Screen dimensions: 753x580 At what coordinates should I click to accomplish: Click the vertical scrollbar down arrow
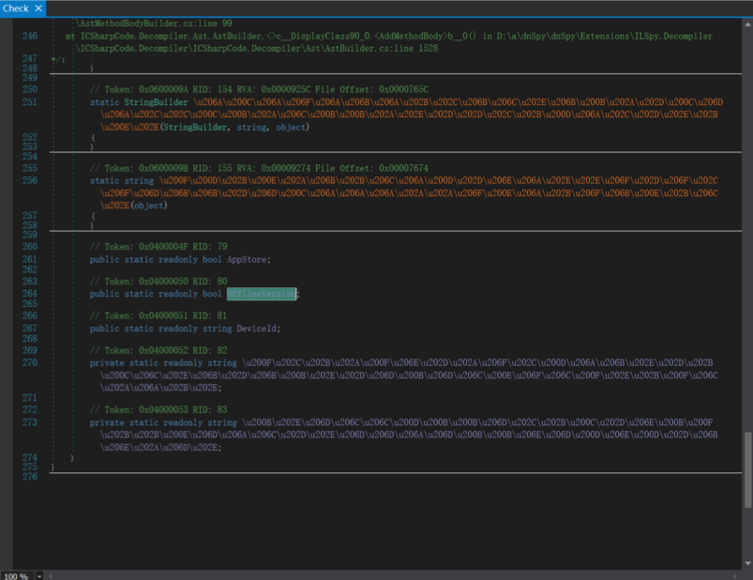click(747, 563)
